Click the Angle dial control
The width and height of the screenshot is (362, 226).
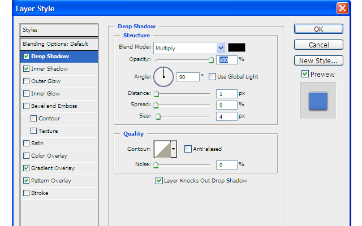point(163,76)
